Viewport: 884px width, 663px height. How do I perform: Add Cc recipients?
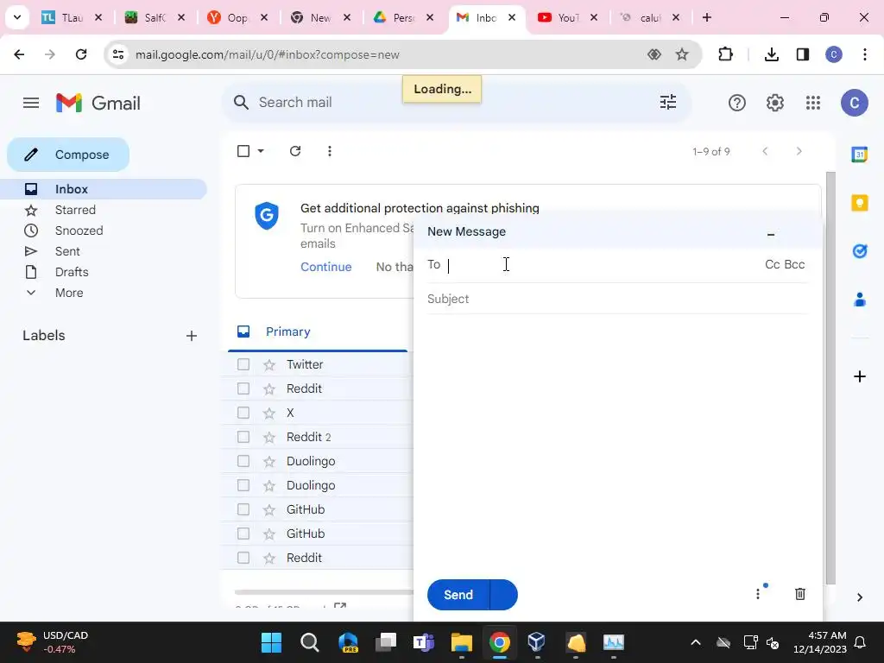coord(773,264)
